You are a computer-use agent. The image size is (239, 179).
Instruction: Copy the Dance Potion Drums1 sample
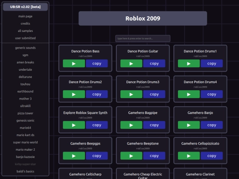coord(212,64)
